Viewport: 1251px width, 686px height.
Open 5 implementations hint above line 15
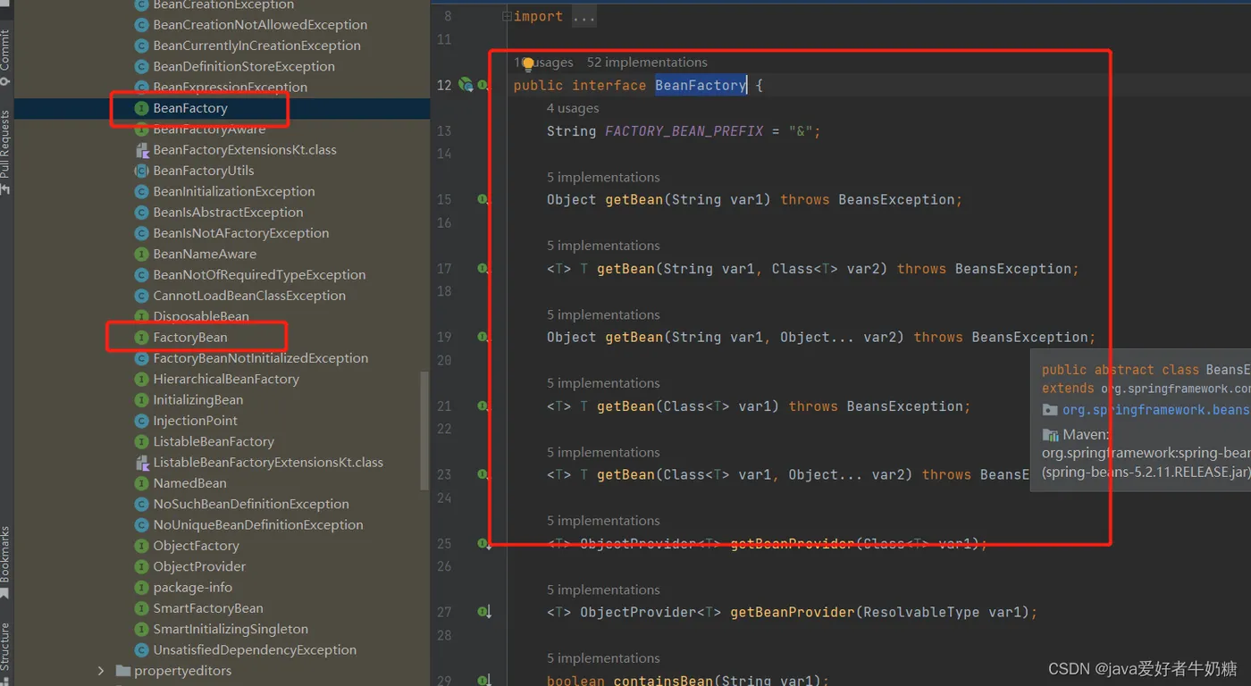point(603,177)
